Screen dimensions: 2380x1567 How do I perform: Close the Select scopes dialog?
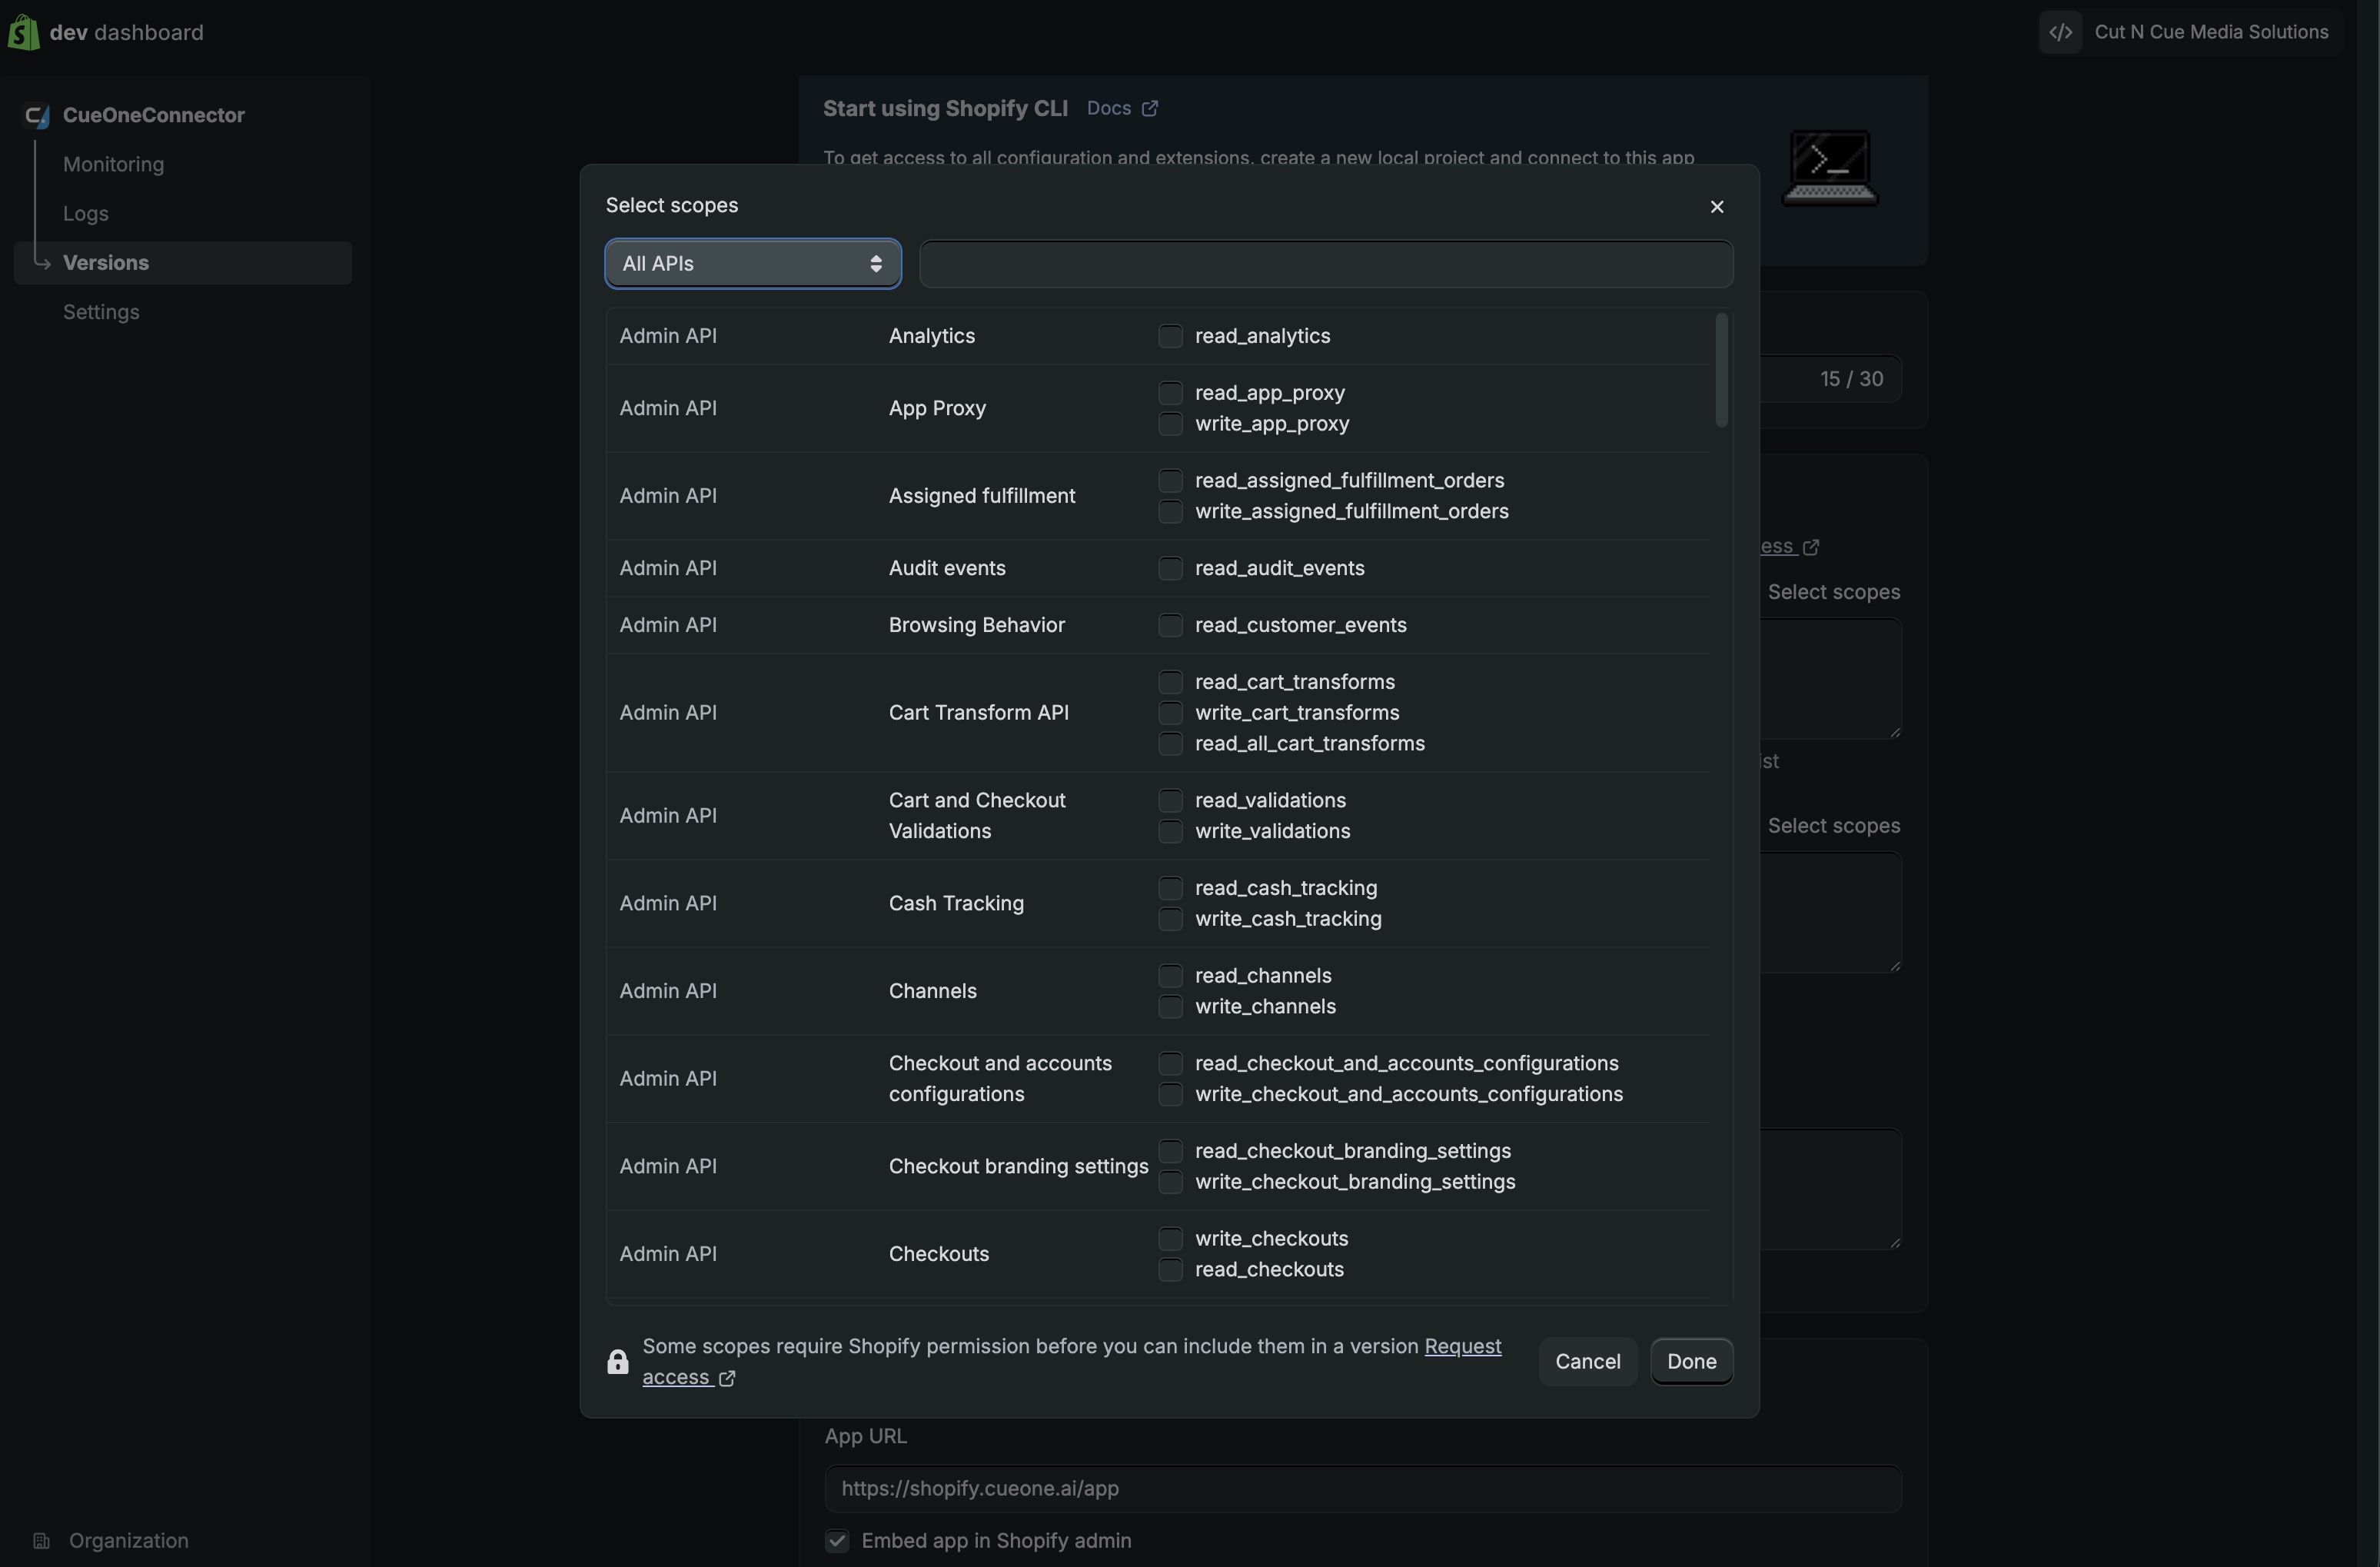1717,207
